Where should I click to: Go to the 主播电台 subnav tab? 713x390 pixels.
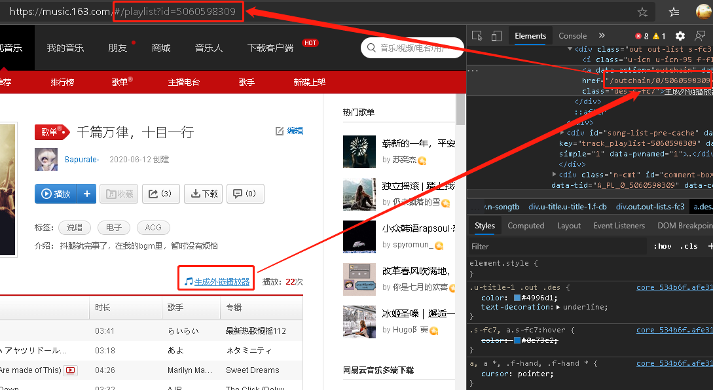tap(184, 82)
